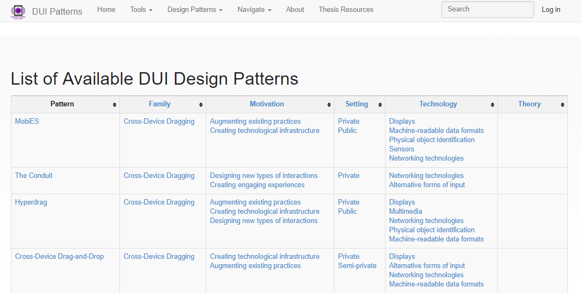Expand the Navigate dropdown menu
Image resolution: width=581 pixels, height=293 pixels.
coord(254,10)
